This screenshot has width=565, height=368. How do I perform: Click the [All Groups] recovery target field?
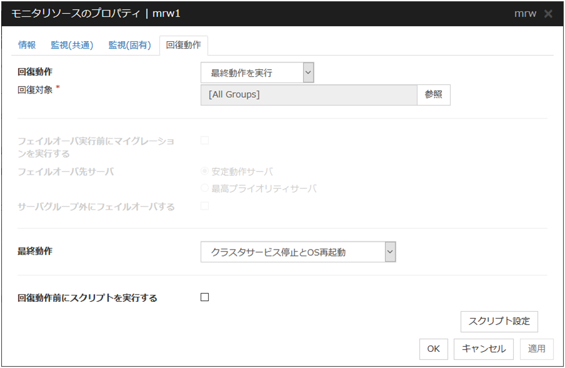(309, 95)
